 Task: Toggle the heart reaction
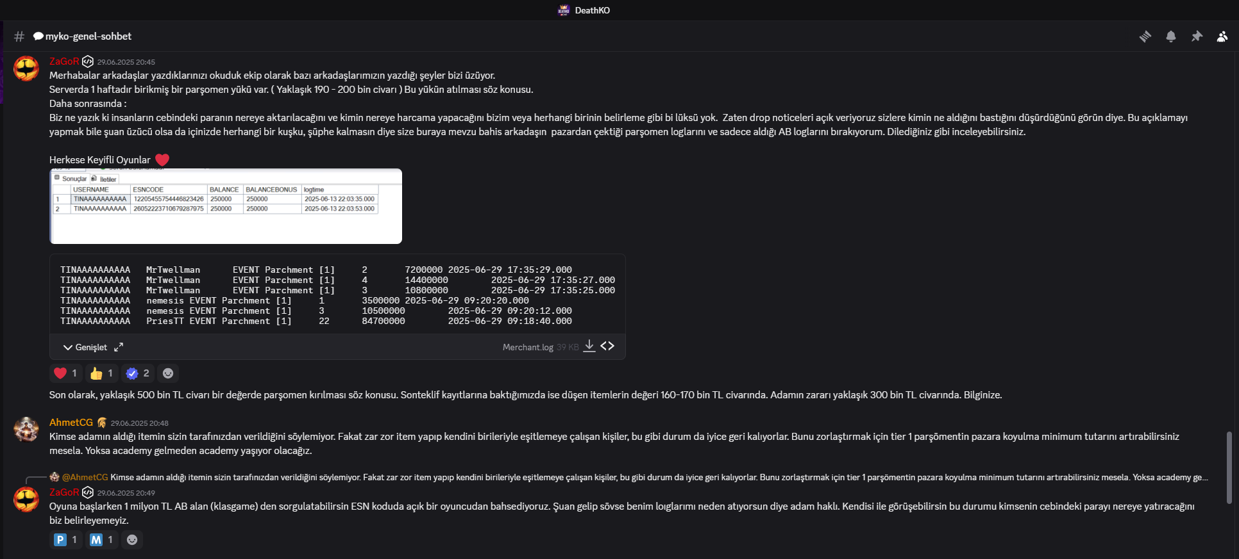66,373
